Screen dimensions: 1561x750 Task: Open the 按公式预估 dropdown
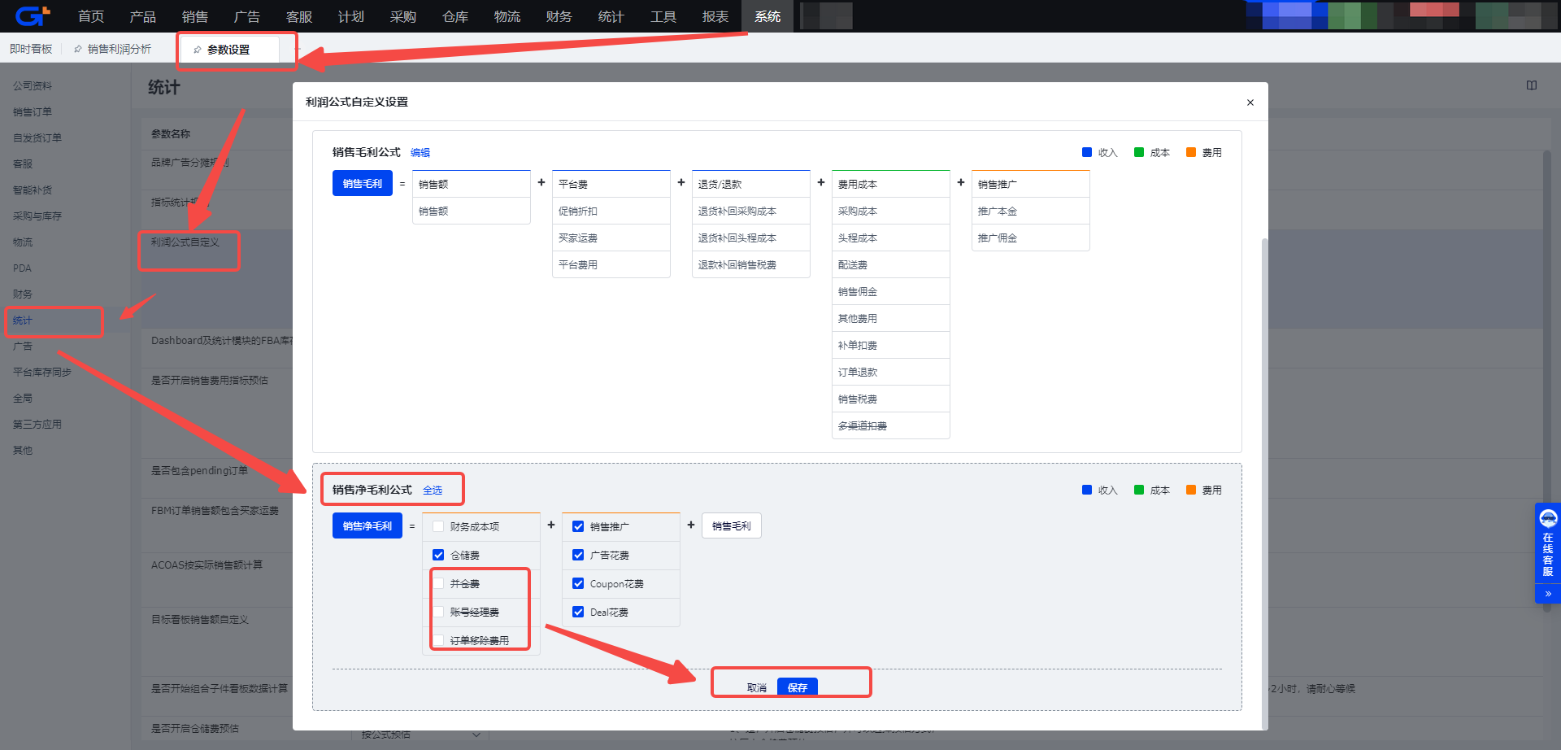(x=421, y=735)
